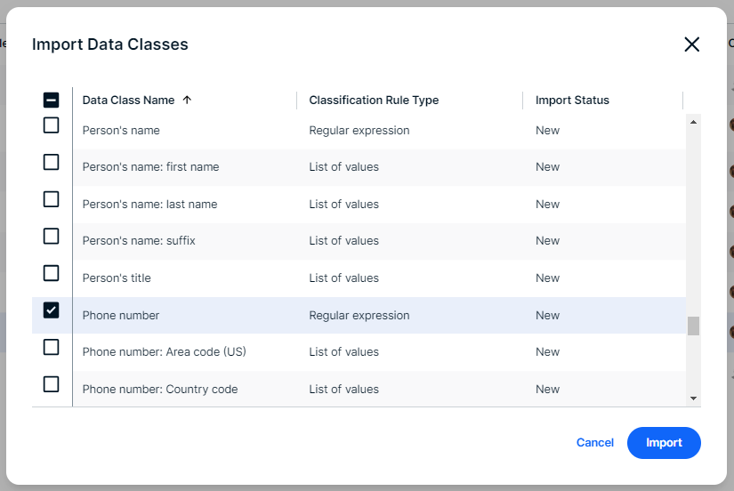The image size is (734, 491).
Task: Close the Import Data Classes dialog
Action: tap(691, 44)
